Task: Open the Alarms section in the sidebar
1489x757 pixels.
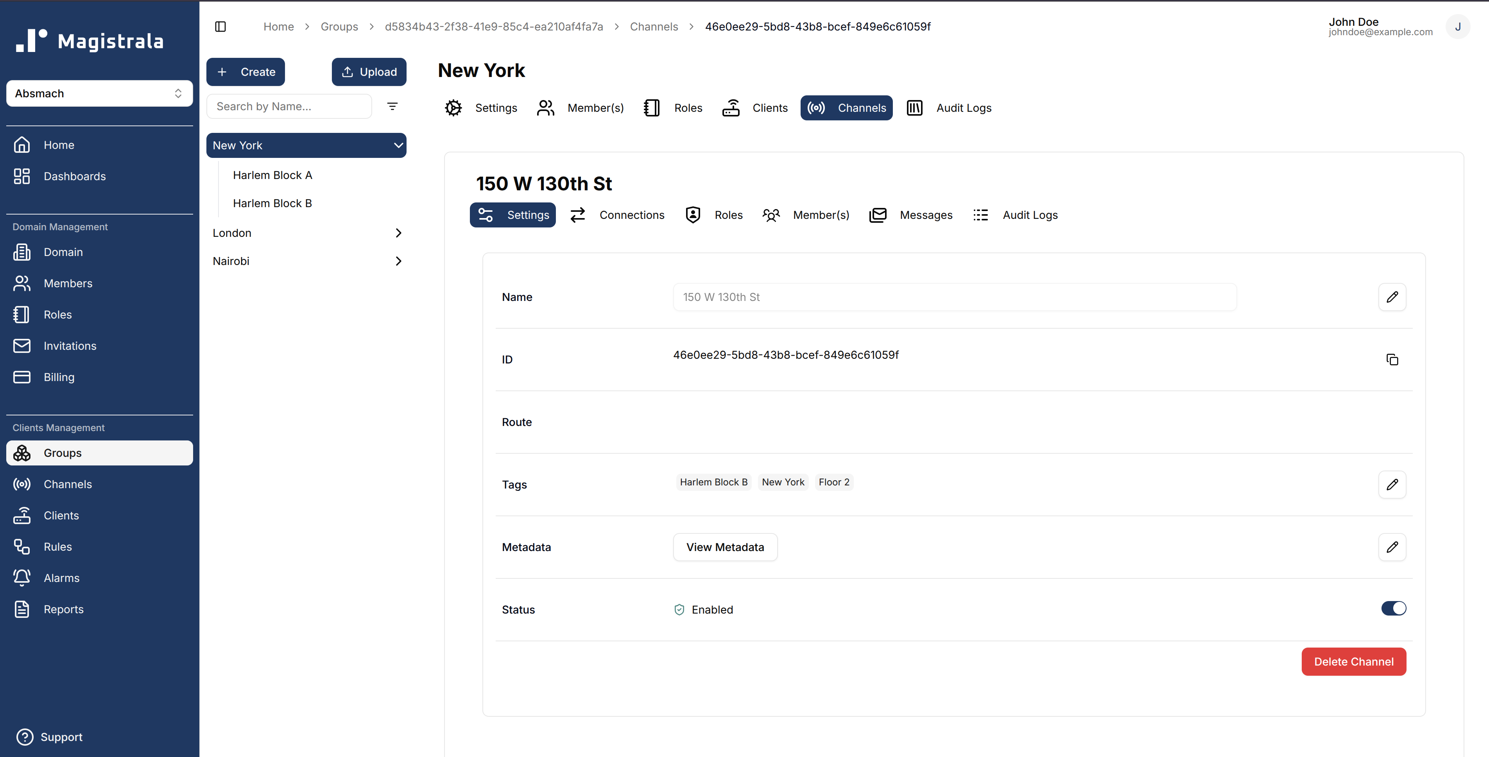Action: pos(61,577)
